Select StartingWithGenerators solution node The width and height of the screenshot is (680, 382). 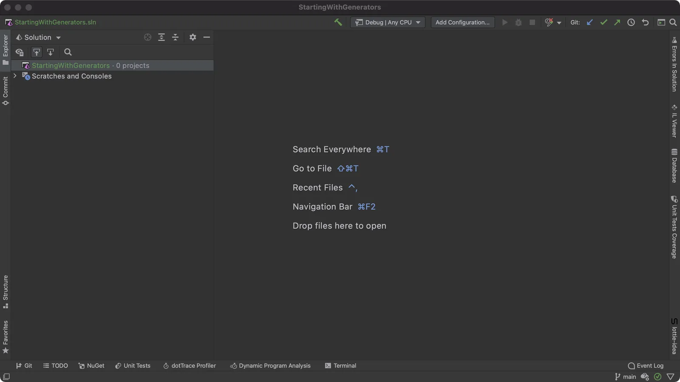[112, 65]
